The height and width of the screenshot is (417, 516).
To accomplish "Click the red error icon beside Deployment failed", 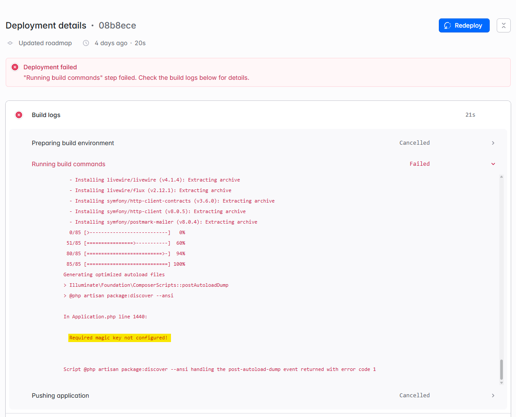I will click(15, 67).
